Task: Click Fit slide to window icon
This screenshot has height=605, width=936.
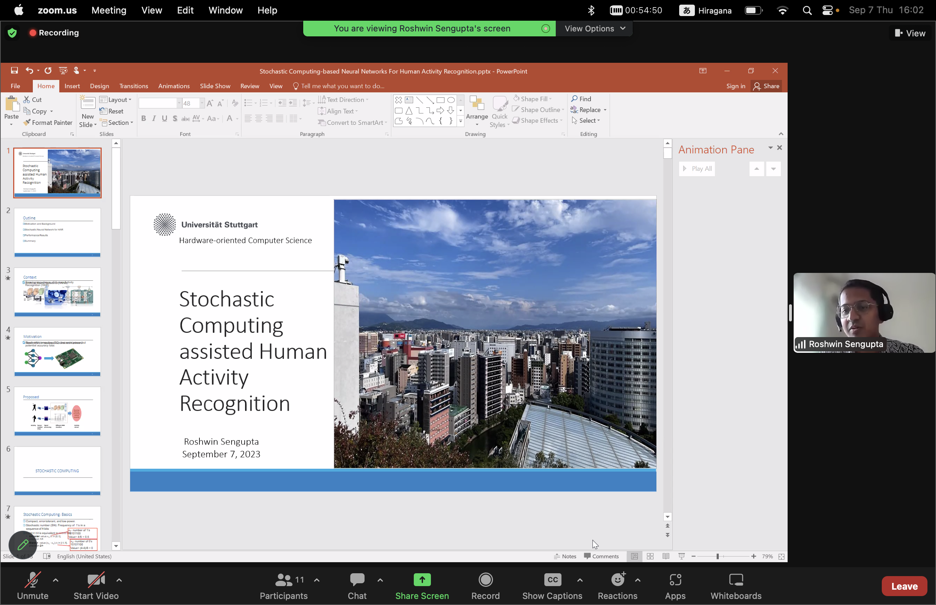Action: (781, 556)
